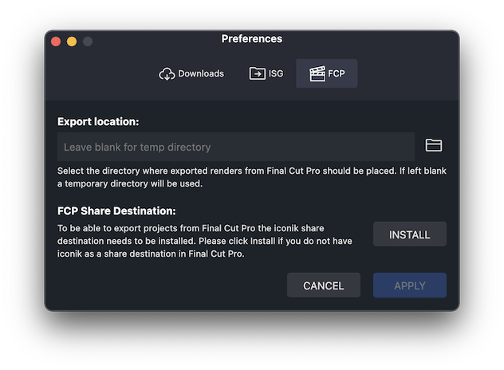Minimize the Preferences window with yellow button
The image size is (504, 370).
tap(72, 41)
